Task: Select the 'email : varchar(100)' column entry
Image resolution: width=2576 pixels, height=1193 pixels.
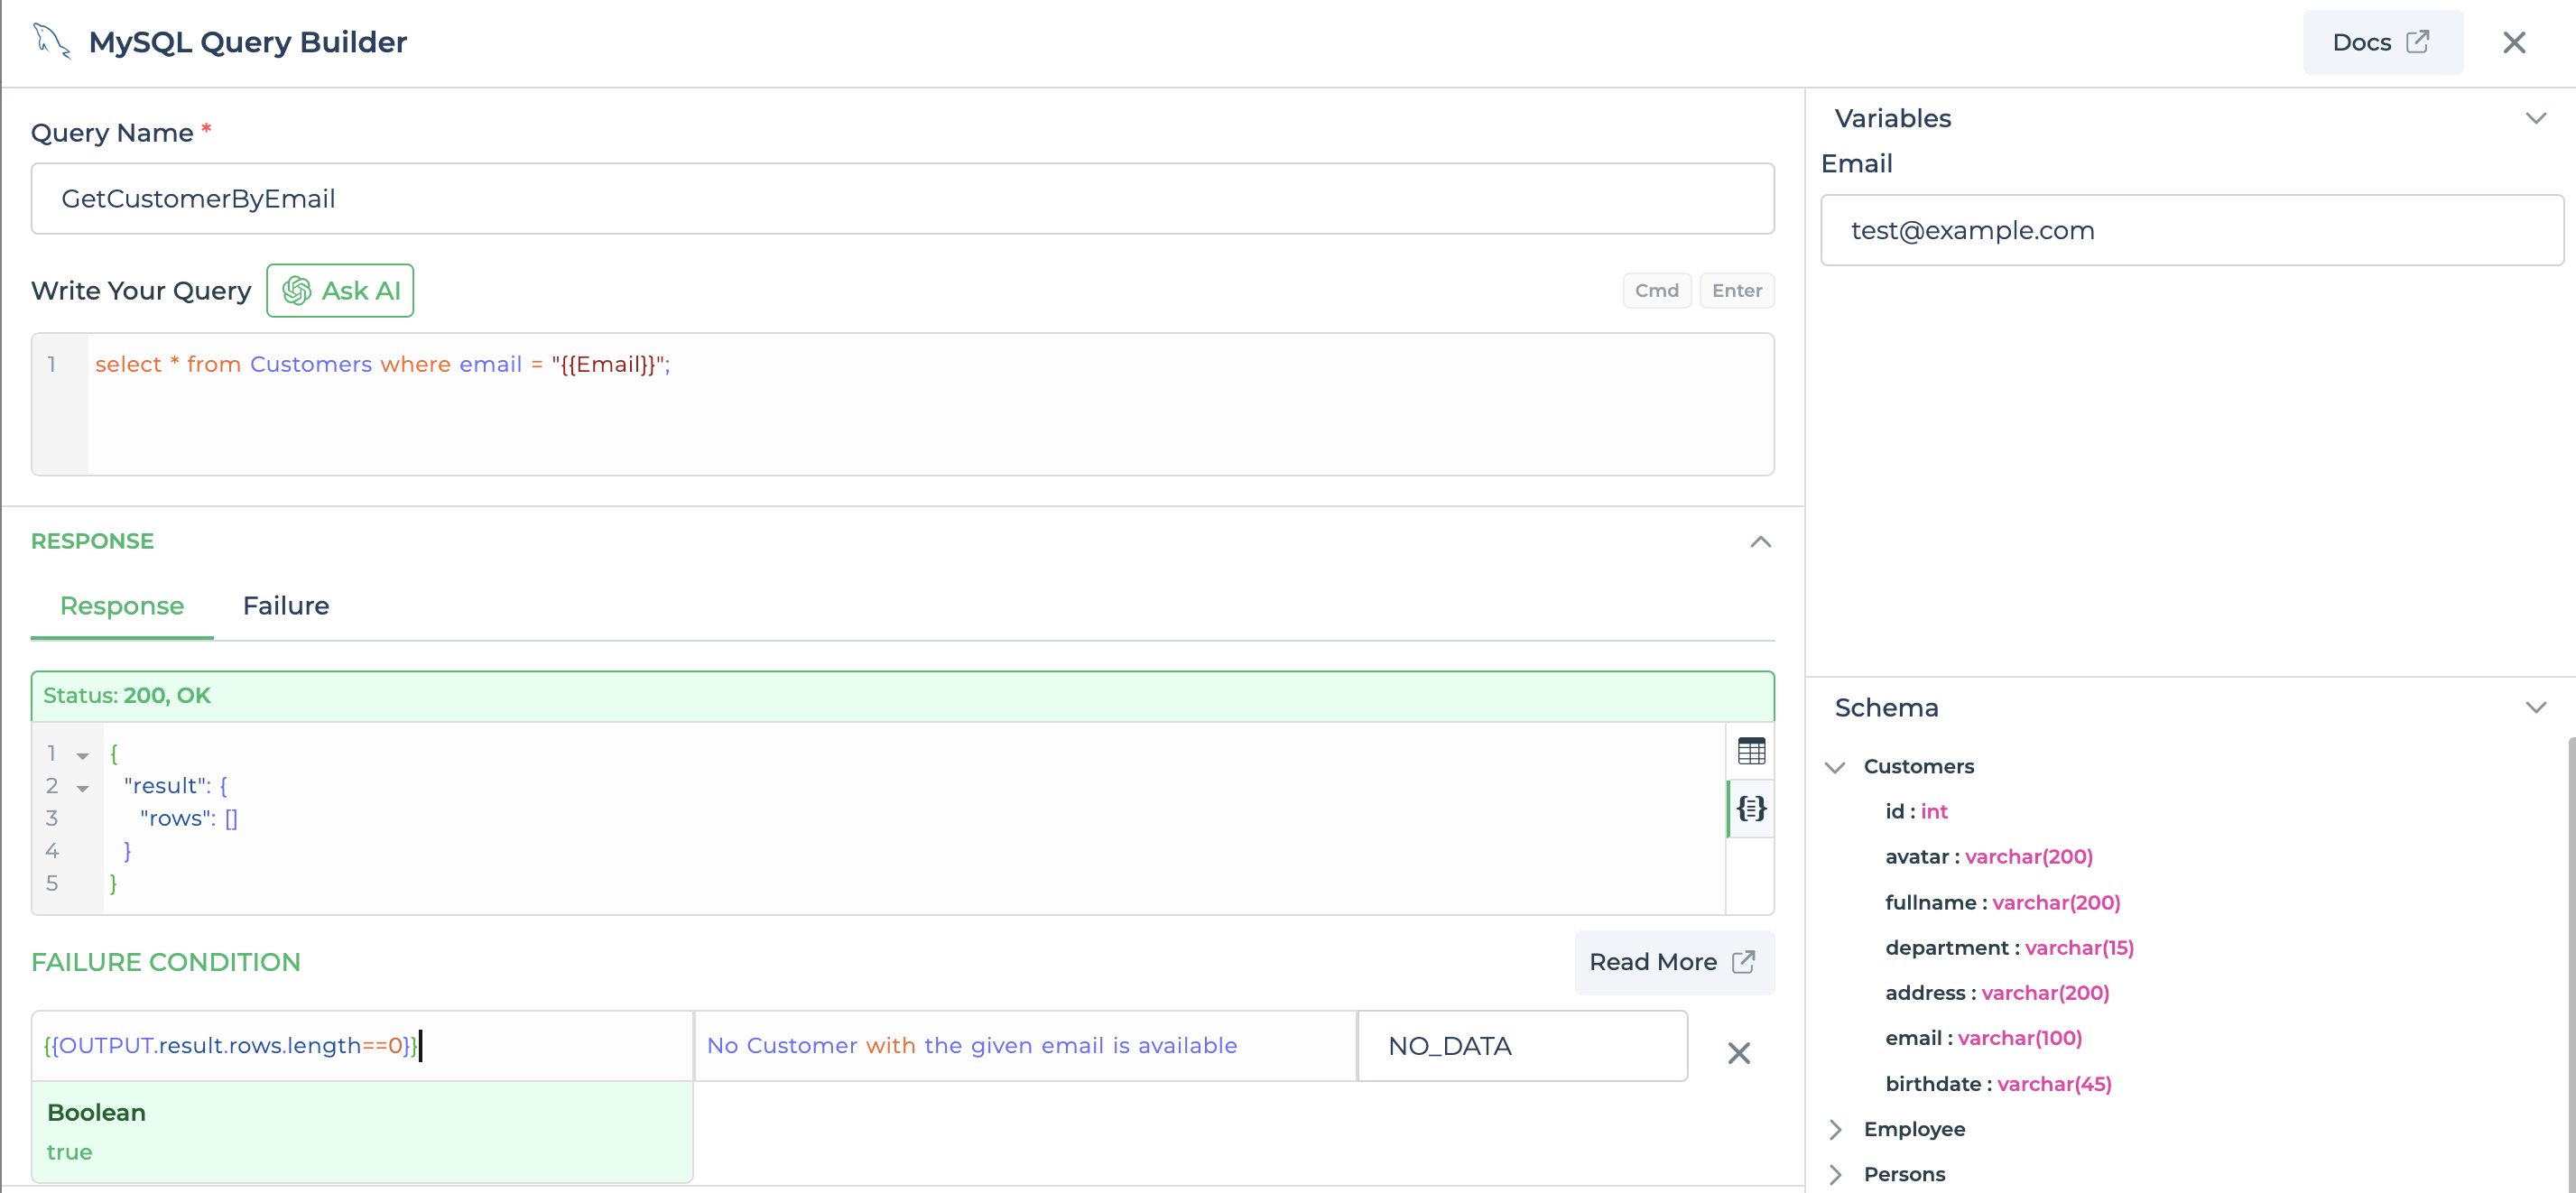Action: [x=1983, y=1038]
